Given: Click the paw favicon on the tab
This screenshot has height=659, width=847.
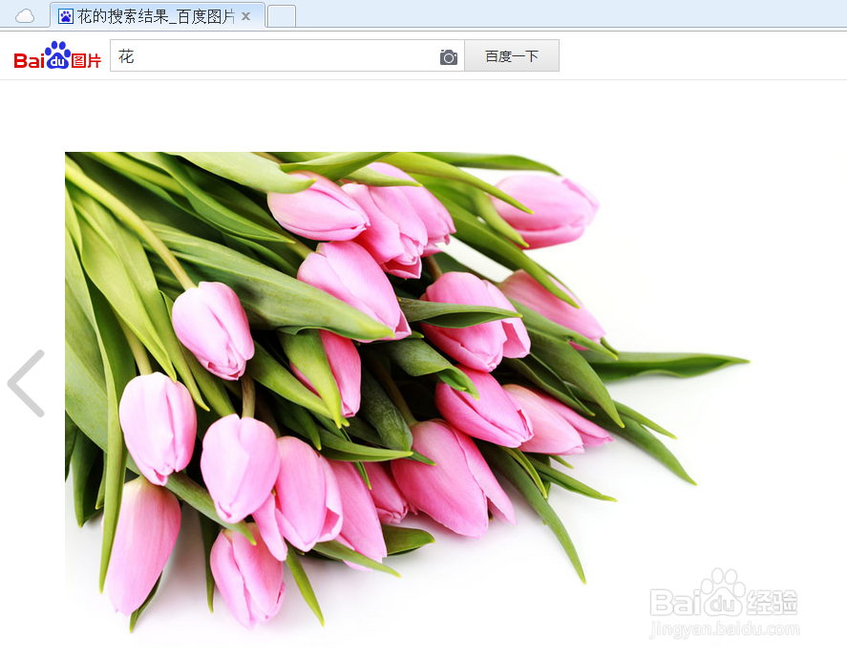Looking at the screenshot, I should pos(65,17).
